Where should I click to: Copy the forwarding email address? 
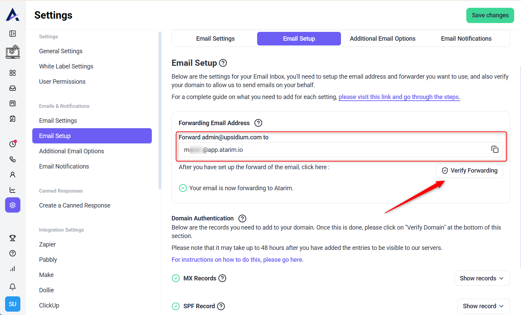495,150
